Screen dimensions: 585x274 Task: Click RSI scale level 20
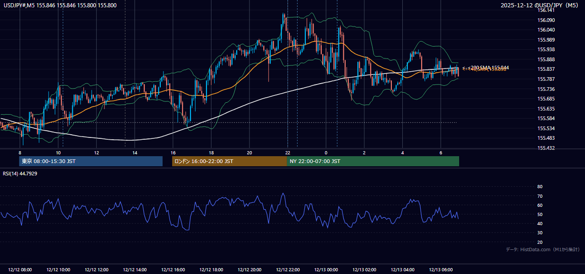point(540,242)
